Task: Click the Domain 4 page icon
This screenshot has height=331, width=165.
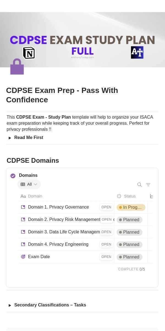Action: (23, 244)
